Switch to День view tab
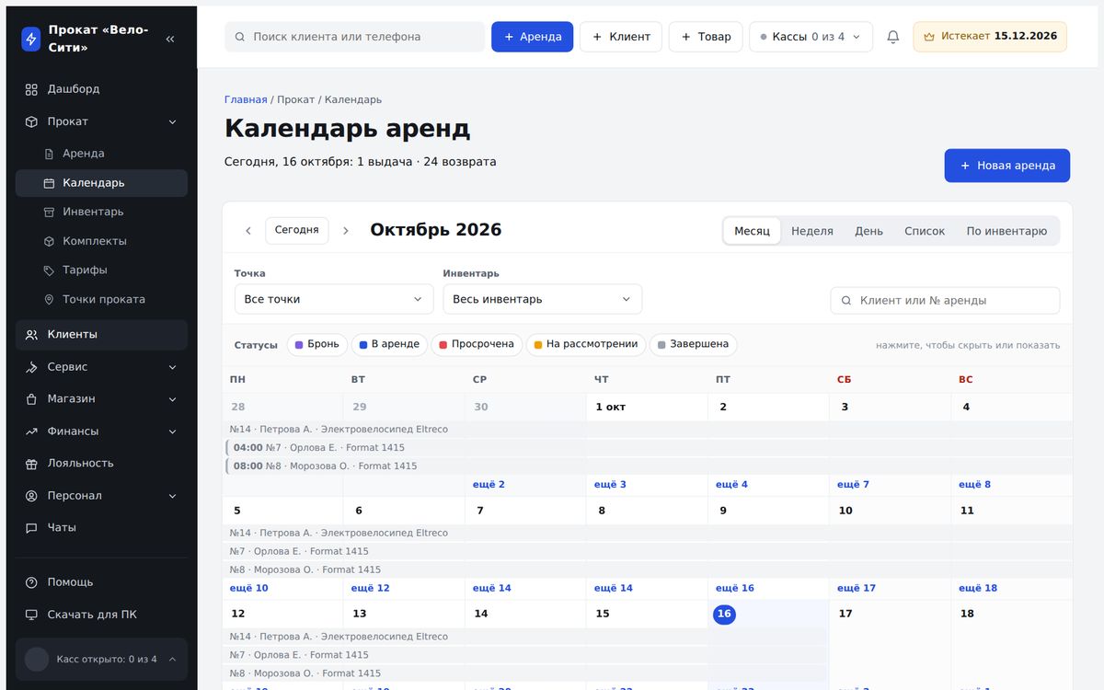 (868, 231)
